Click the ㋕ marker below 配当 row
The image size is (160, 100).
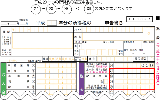tap(33, 92)
